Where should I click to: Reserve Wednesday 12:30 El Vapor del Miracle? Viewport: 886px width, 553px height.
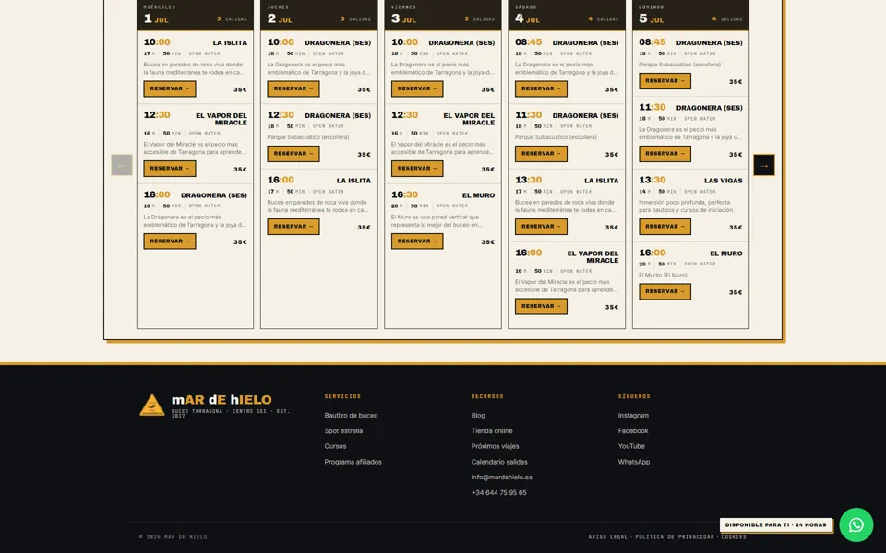(x=170, y=169)
